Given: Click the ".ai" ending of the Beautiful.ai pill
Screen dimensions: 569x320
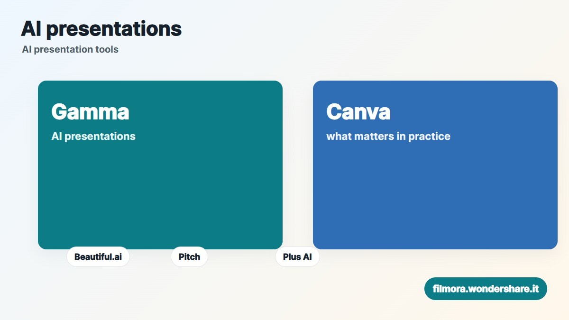Looking at the screenshot, I should [117, 257].
